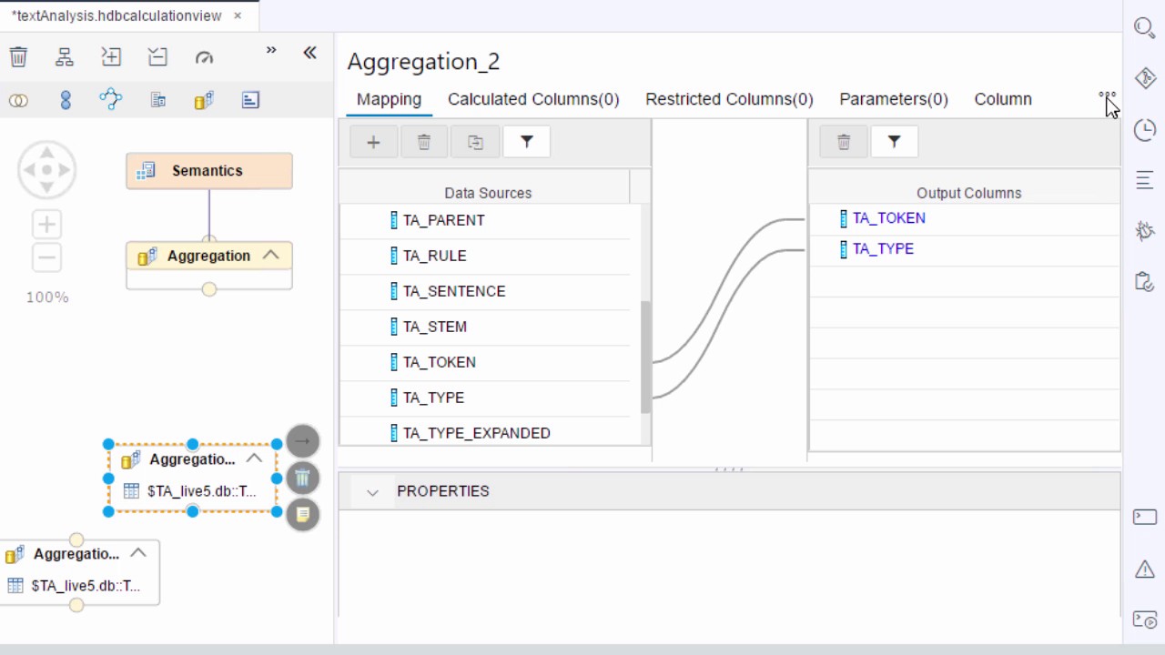1165x655 pixels.
Task: Click the add (+) button in Data Sources
Action: point(373,142)
